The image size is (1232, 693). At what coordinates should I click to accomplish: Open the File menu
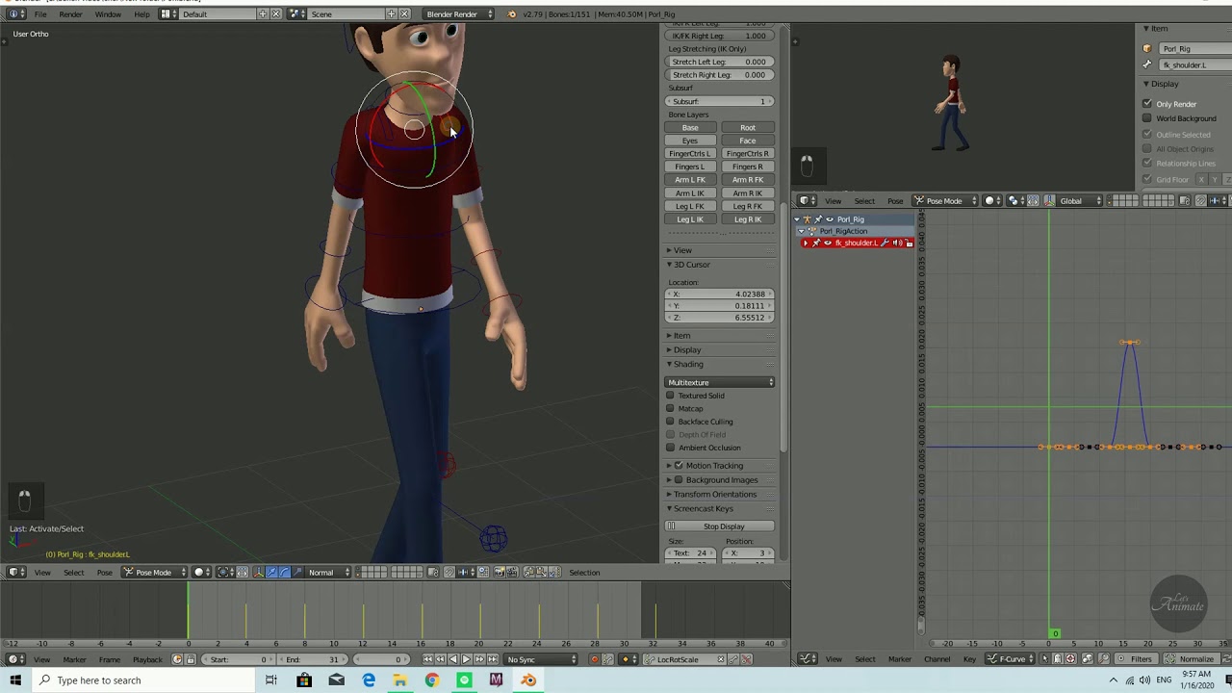click(x=40, y=14)
